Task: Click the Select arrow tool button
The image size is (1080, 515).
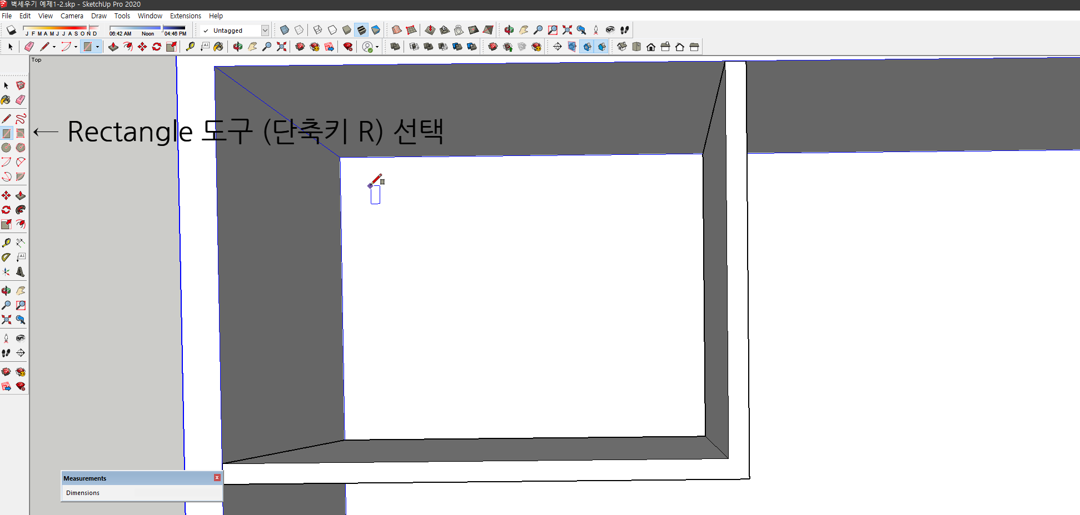Action: (10, 47)
